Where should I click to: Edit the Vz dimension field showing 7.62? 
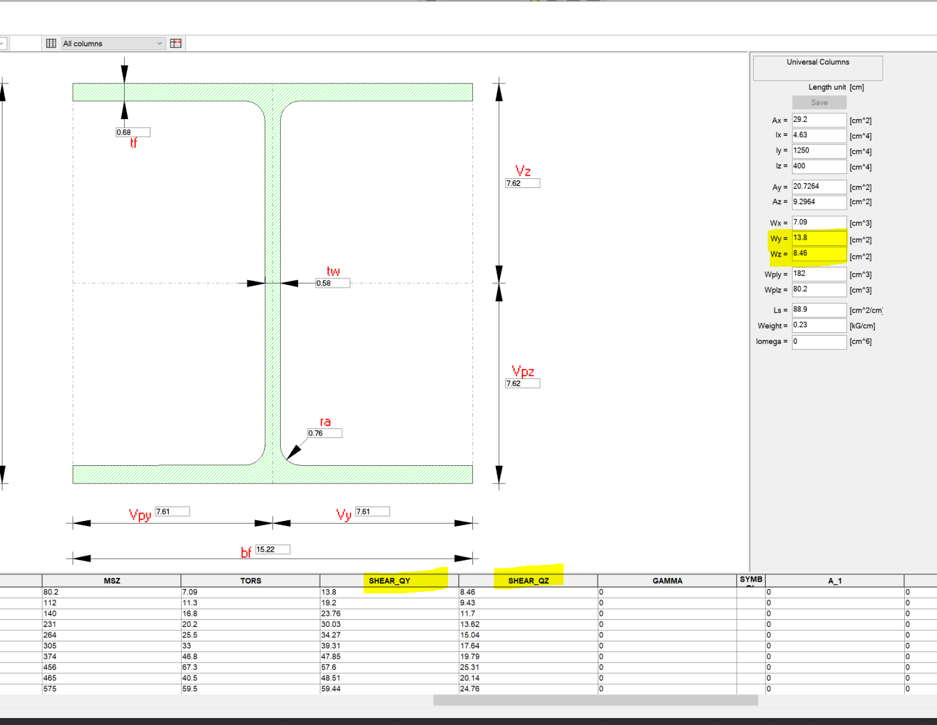coord(522,183)
